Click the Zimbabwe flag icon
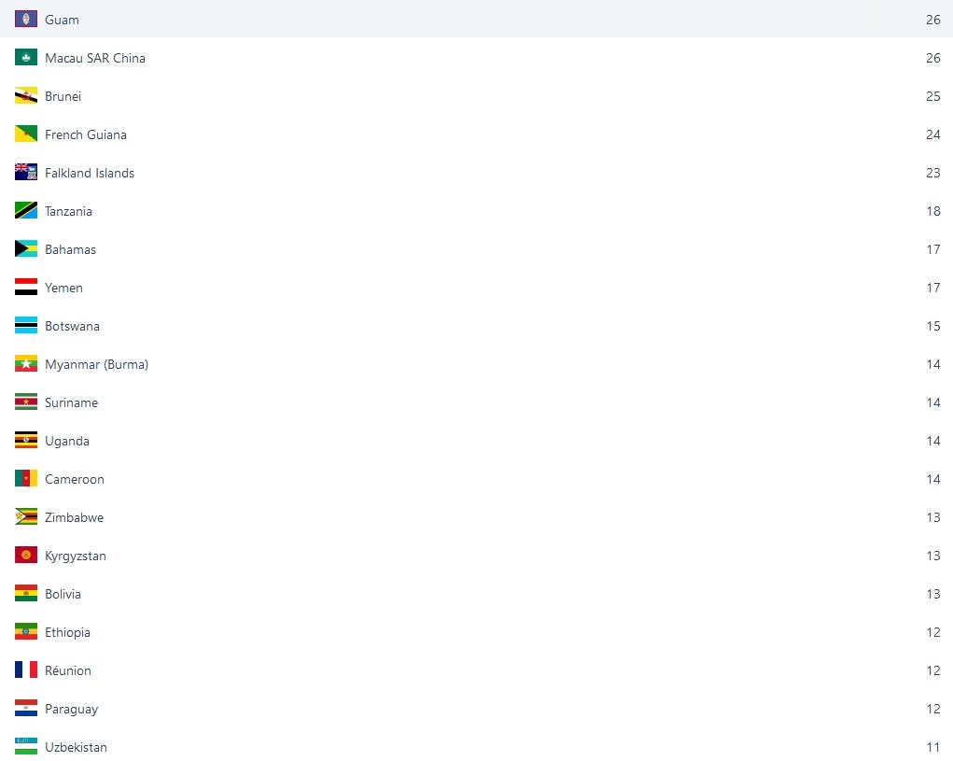This screenshot has width=953, height=761. point(26,517)
